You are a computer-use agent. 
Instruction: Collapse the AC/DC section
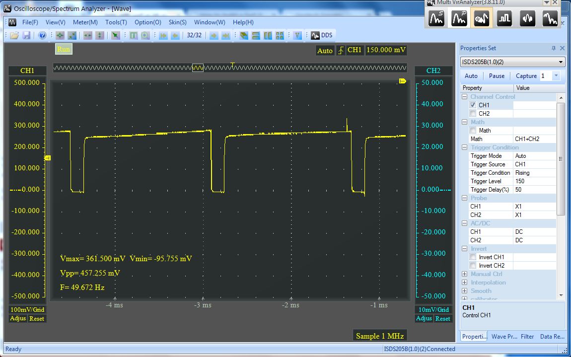[464, 223]
